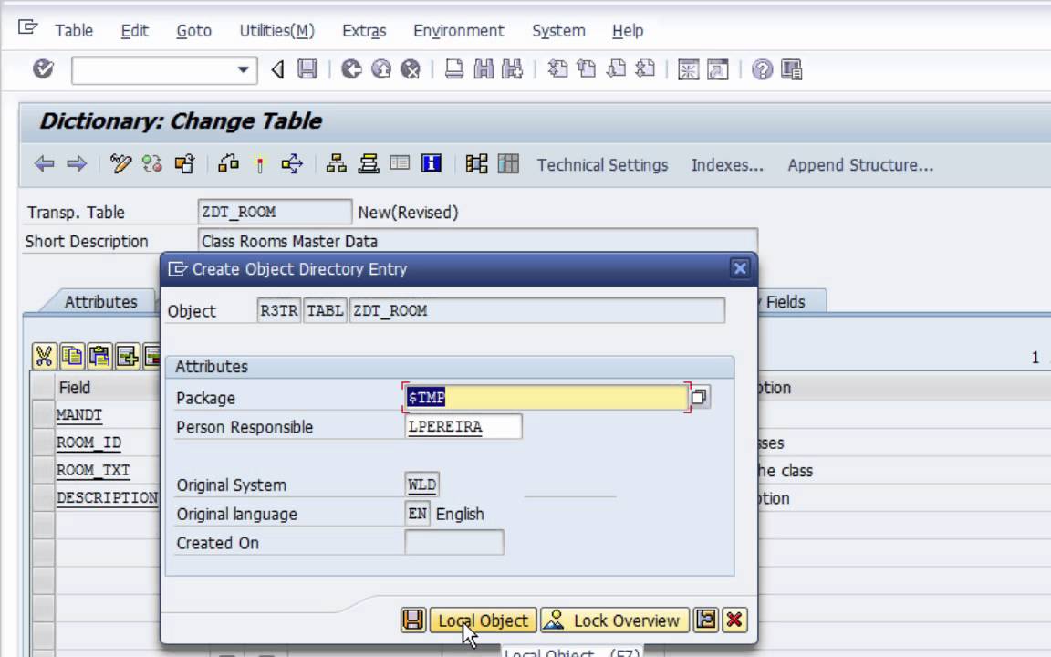Click the Find Next binoculars icon
Image resolution: width=1051 pixels, height=657 pixels.
(x=512, y=69)
